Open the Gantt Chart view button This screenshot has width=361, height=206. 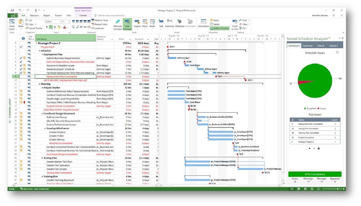[x=12, y=24]
